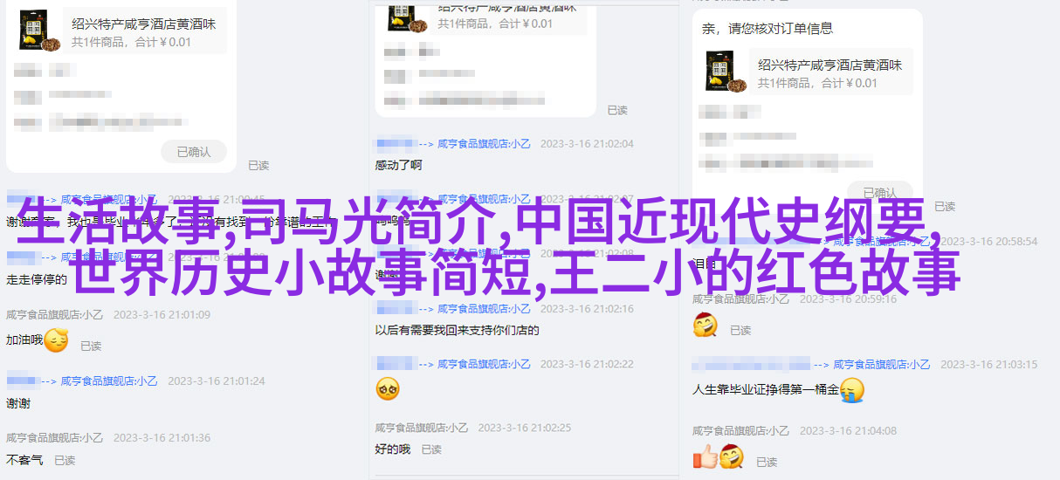Image resolution: width=1060 pixels, height=480 pixels.
Task: Open sender link 咸亨食品旗舰店:小乙 at 21:02:04
Action: coord(484,144)
